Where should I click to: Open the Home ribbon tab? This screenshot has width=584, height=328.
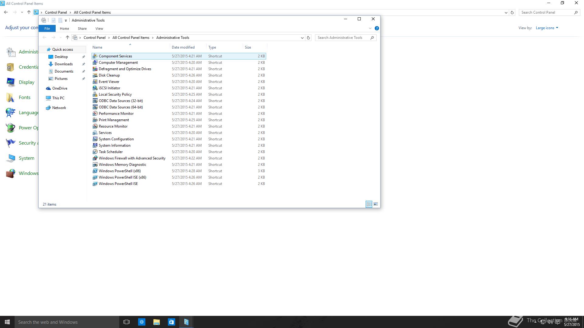[64, 29]
